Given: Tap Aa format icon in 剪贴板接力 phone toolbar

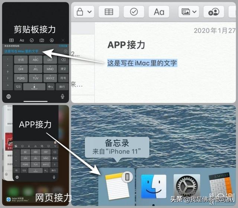Looking at the screenshot, I should [22, 40].
